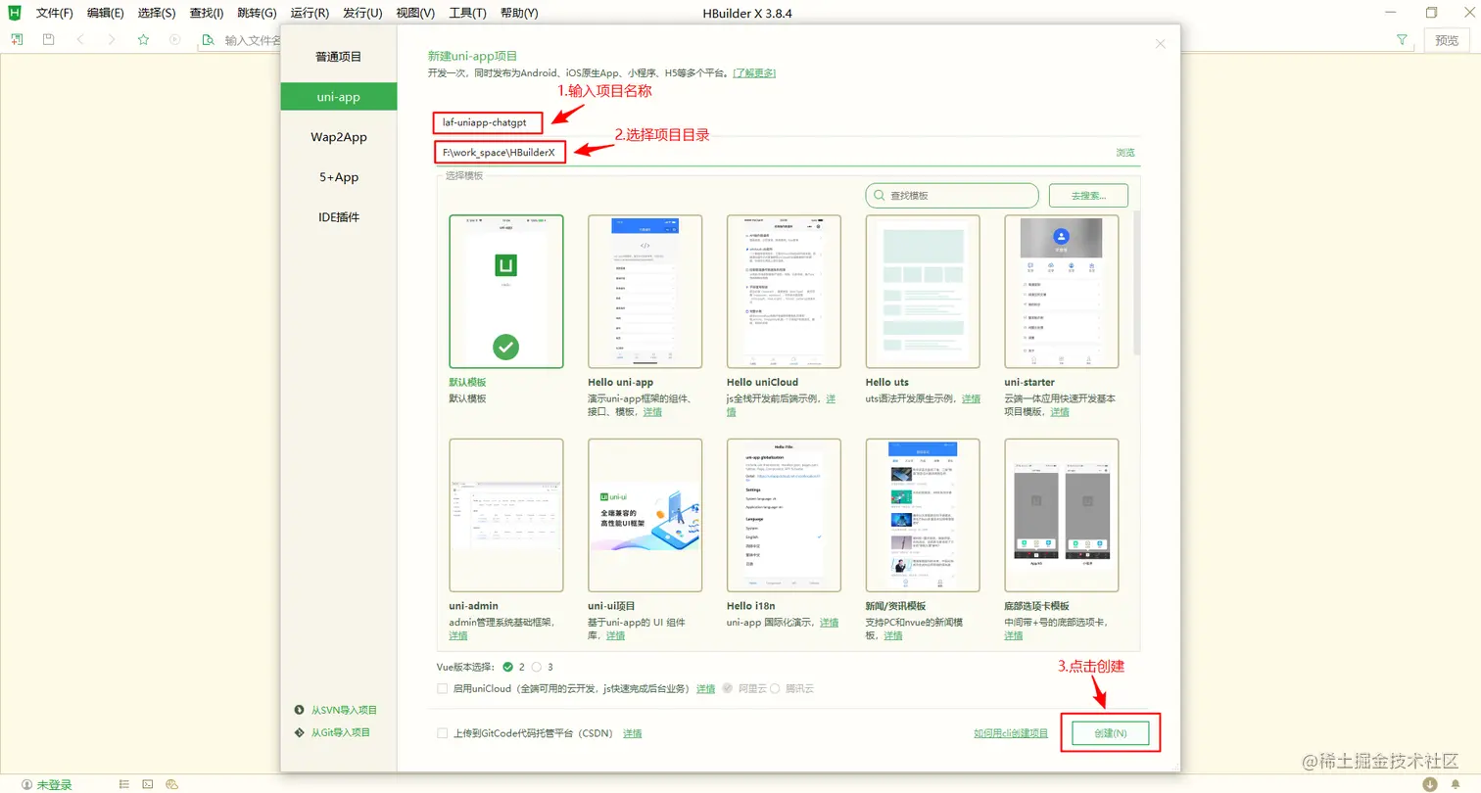Click the HBuilder X logo icon
Viewport: 1481px width, 793px height.
click(x=16, y=13)
